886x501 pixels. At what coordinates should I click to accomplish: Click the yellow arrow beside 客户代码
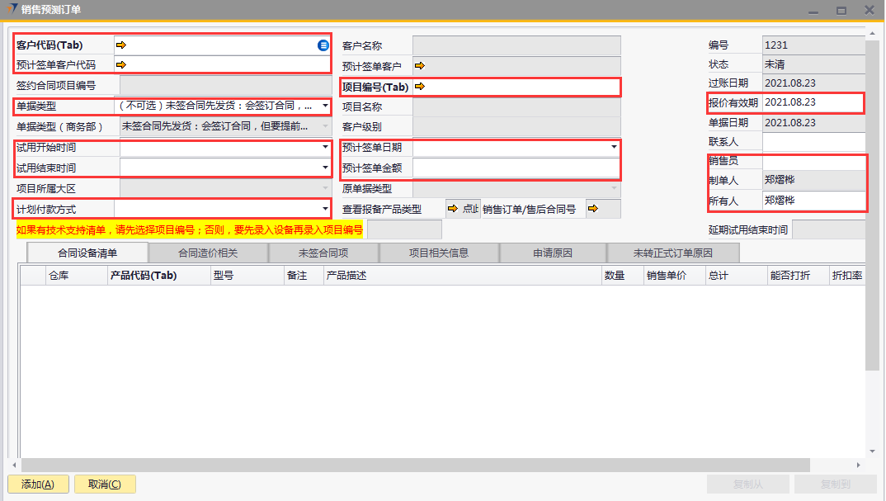pos(121,45)
